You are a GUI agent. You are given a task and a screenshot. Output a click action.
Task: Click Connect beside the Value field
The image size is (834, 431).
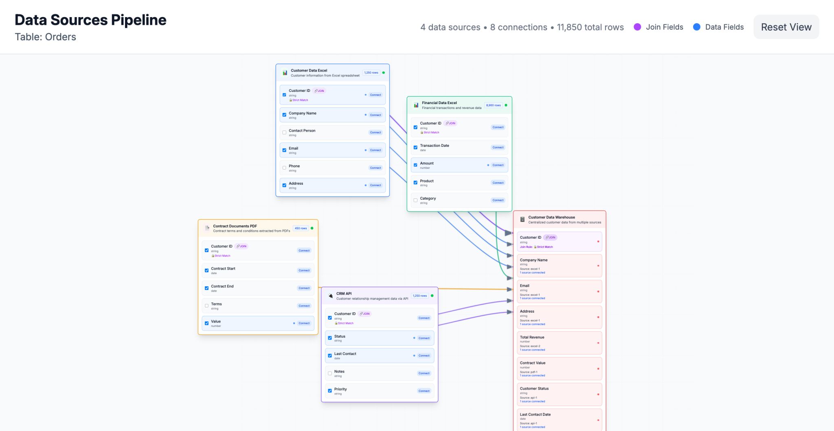(x=304, y=323)
